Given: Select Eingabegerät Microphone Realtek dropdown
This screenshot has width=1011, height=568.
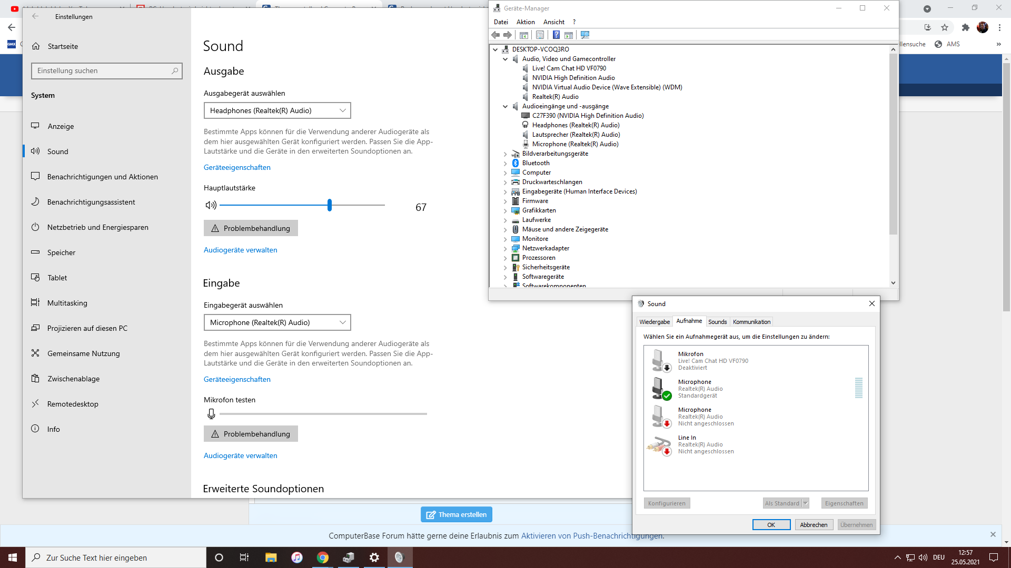Looking at the screenshot, I should tap(277, 322).
